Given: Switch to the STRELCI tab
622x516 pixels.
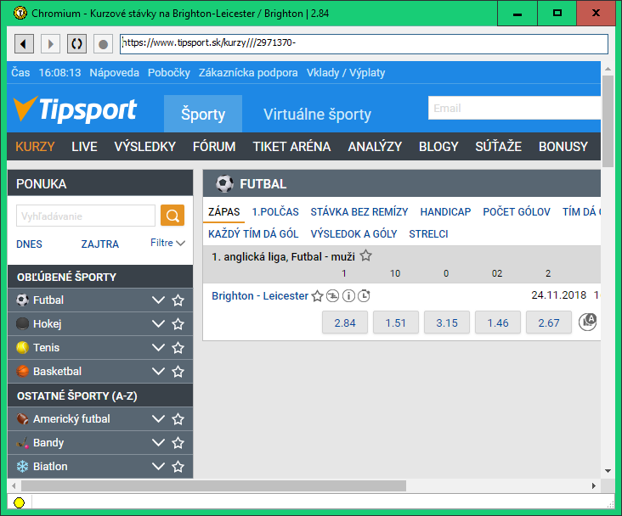Looking at the screenshot, I should pos(428,234).
